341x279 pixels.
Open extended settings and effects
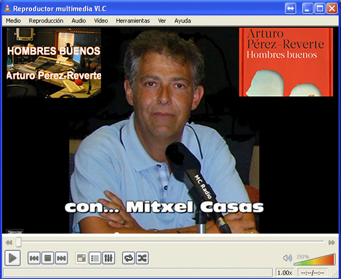(108, 258)
